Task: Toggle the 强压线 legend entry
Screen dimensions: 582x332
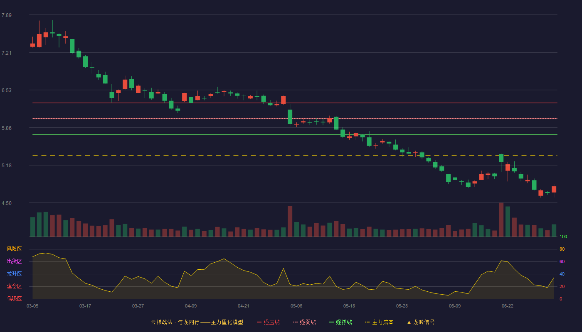Action: point(268,322)
